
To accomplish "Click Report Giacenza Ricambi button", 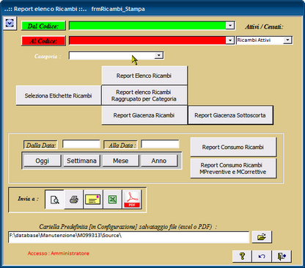I will (x=144, y=115).
